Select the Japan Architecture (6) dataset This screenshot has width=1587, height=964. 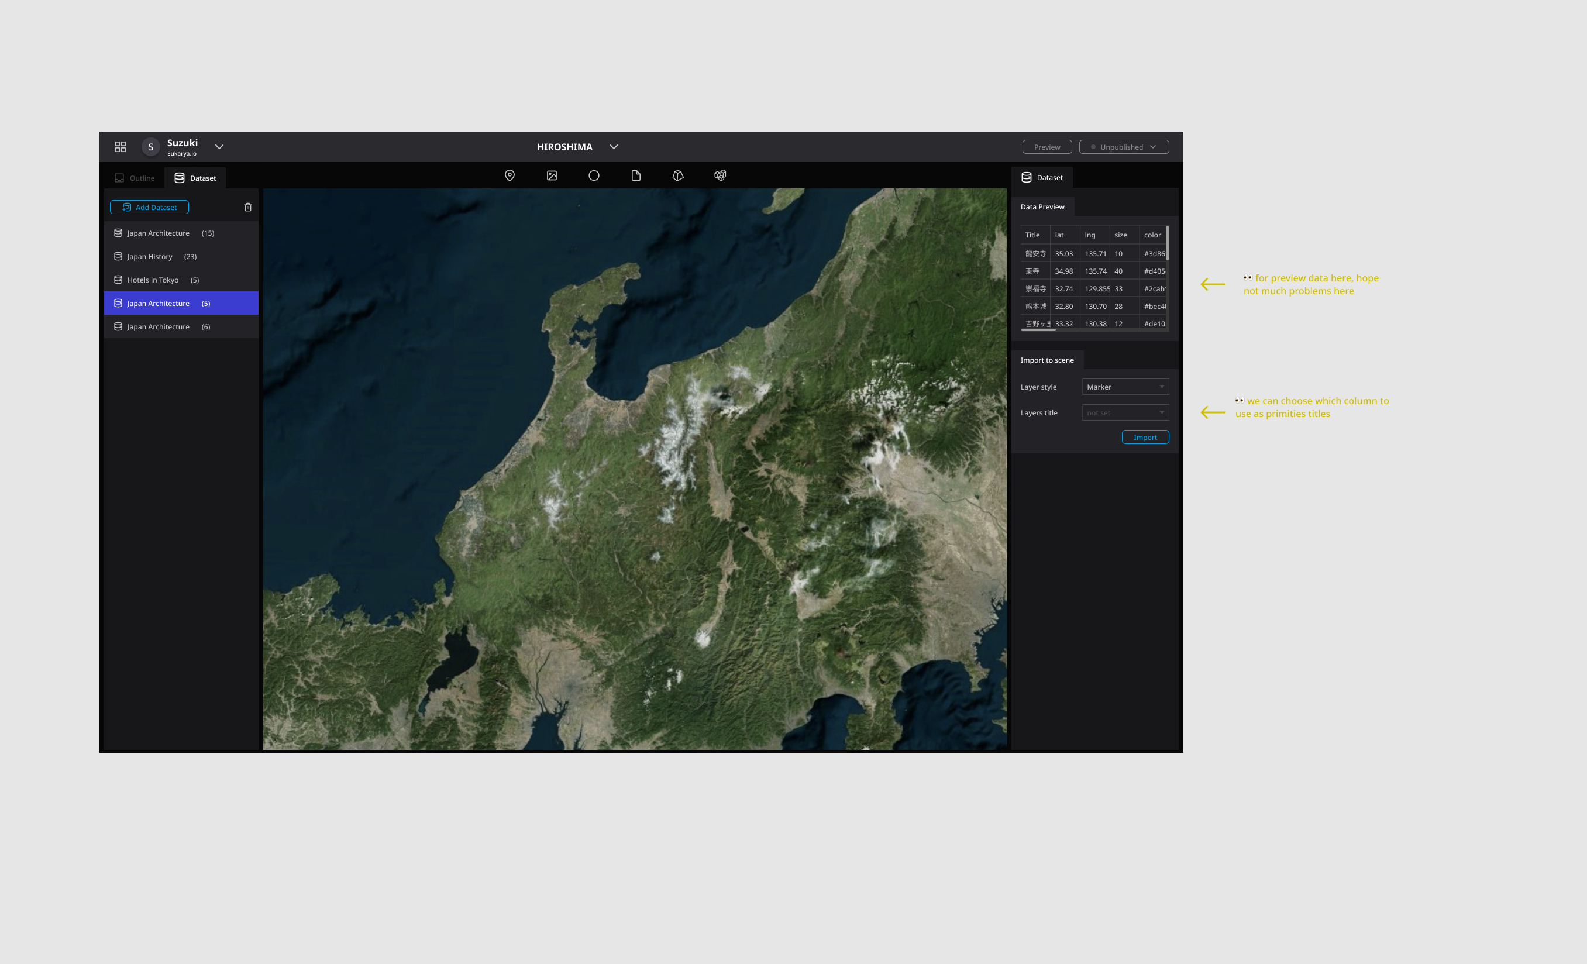tap(158, 326)
